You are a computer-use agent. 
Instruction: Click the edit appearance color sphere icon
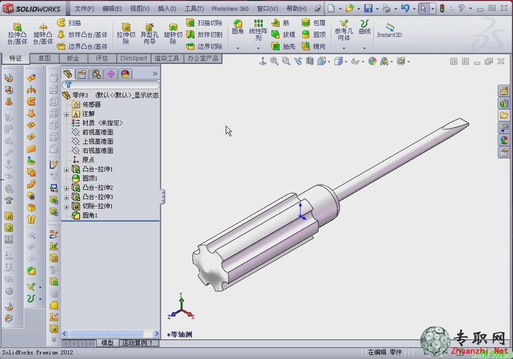[372, 61]
